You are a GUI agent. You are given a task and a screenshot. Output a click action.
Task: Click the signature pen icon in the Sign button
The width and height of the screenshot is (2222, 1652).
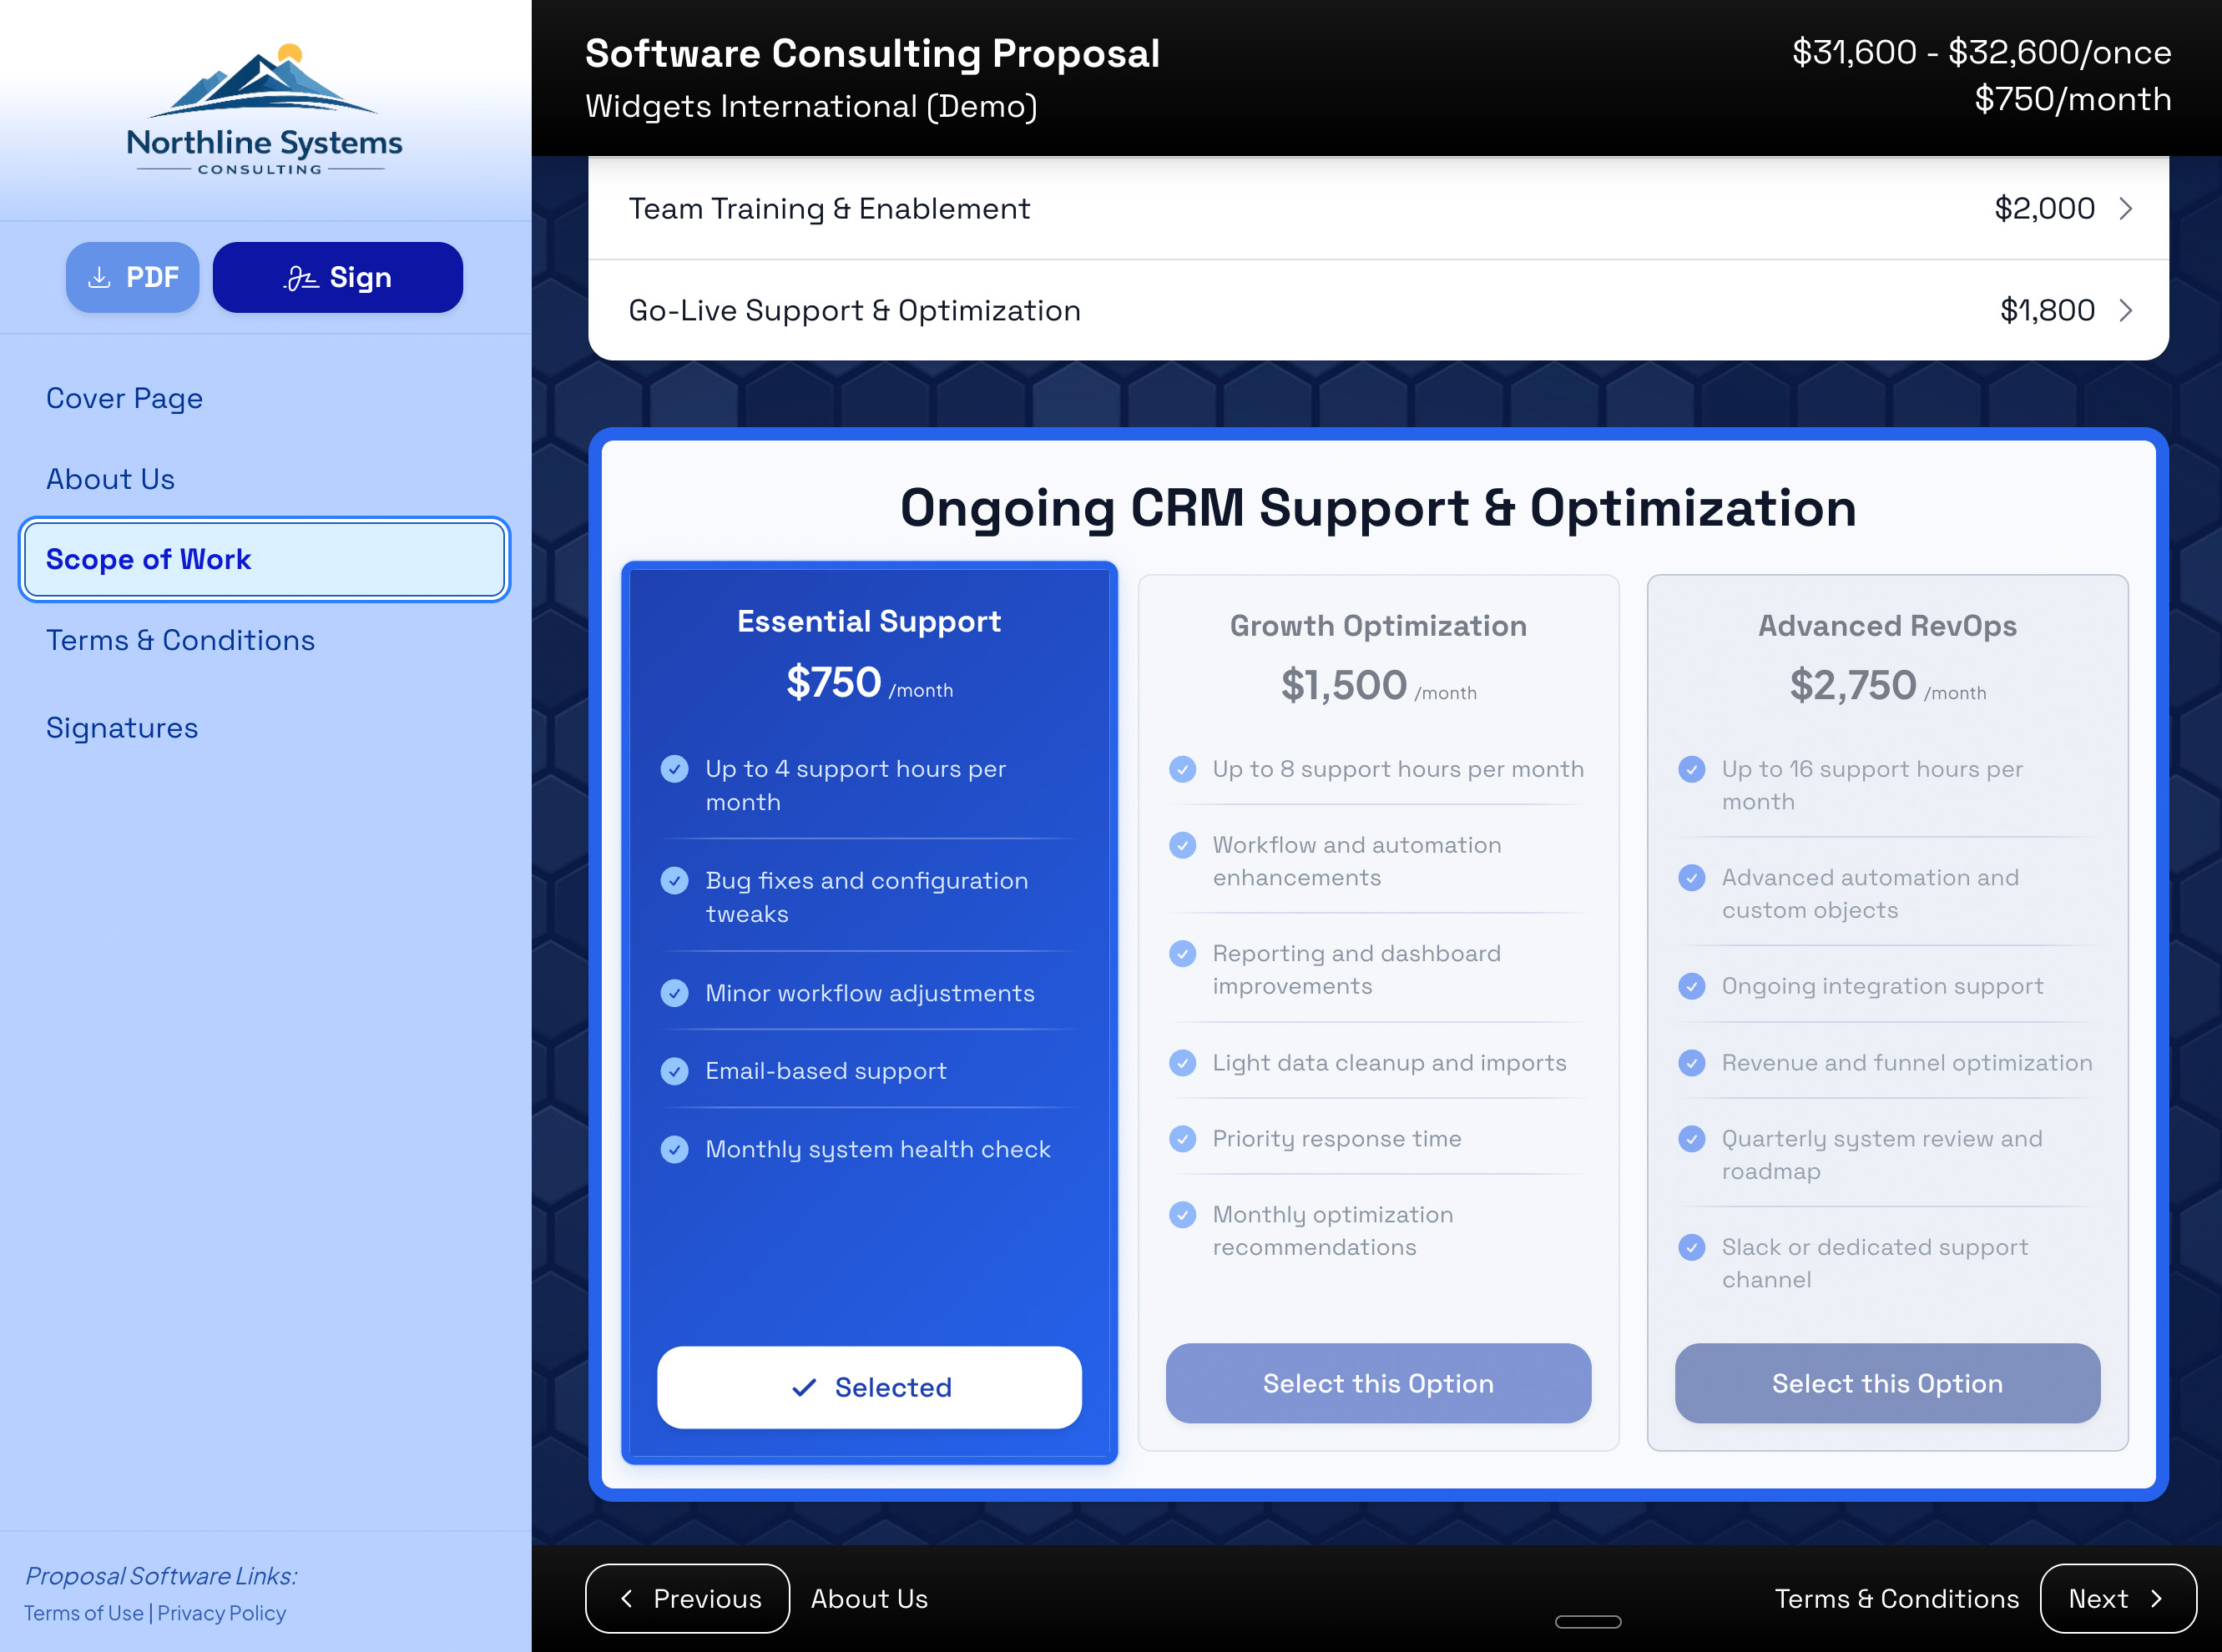click(300, 277)
